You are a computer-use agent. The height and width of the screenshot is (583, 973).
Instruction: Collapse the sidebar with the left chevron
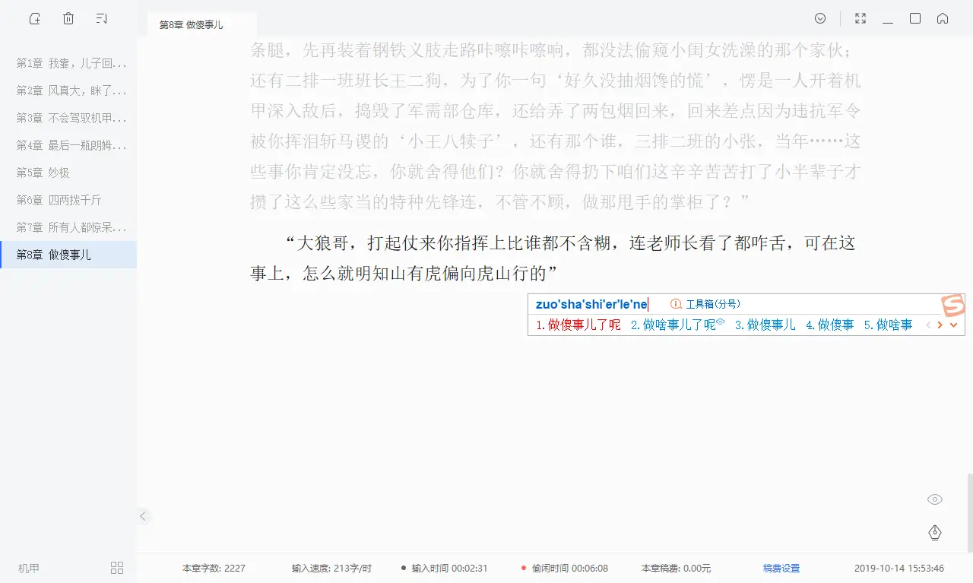coord(143,516)
